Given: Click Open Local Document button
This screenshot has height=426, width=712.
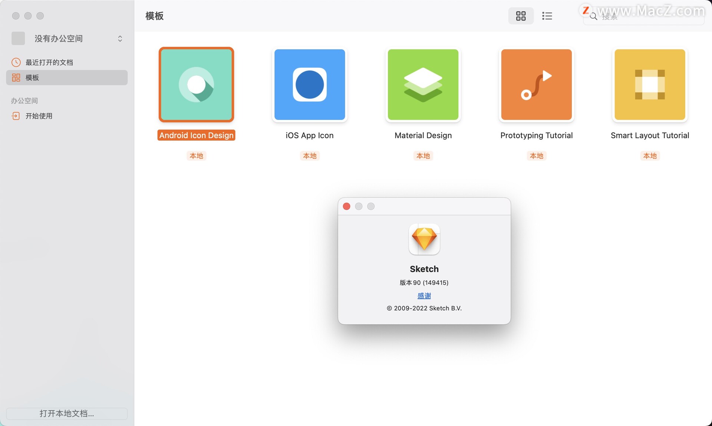Looking at the screenshot, I should (x=67, y=413).
